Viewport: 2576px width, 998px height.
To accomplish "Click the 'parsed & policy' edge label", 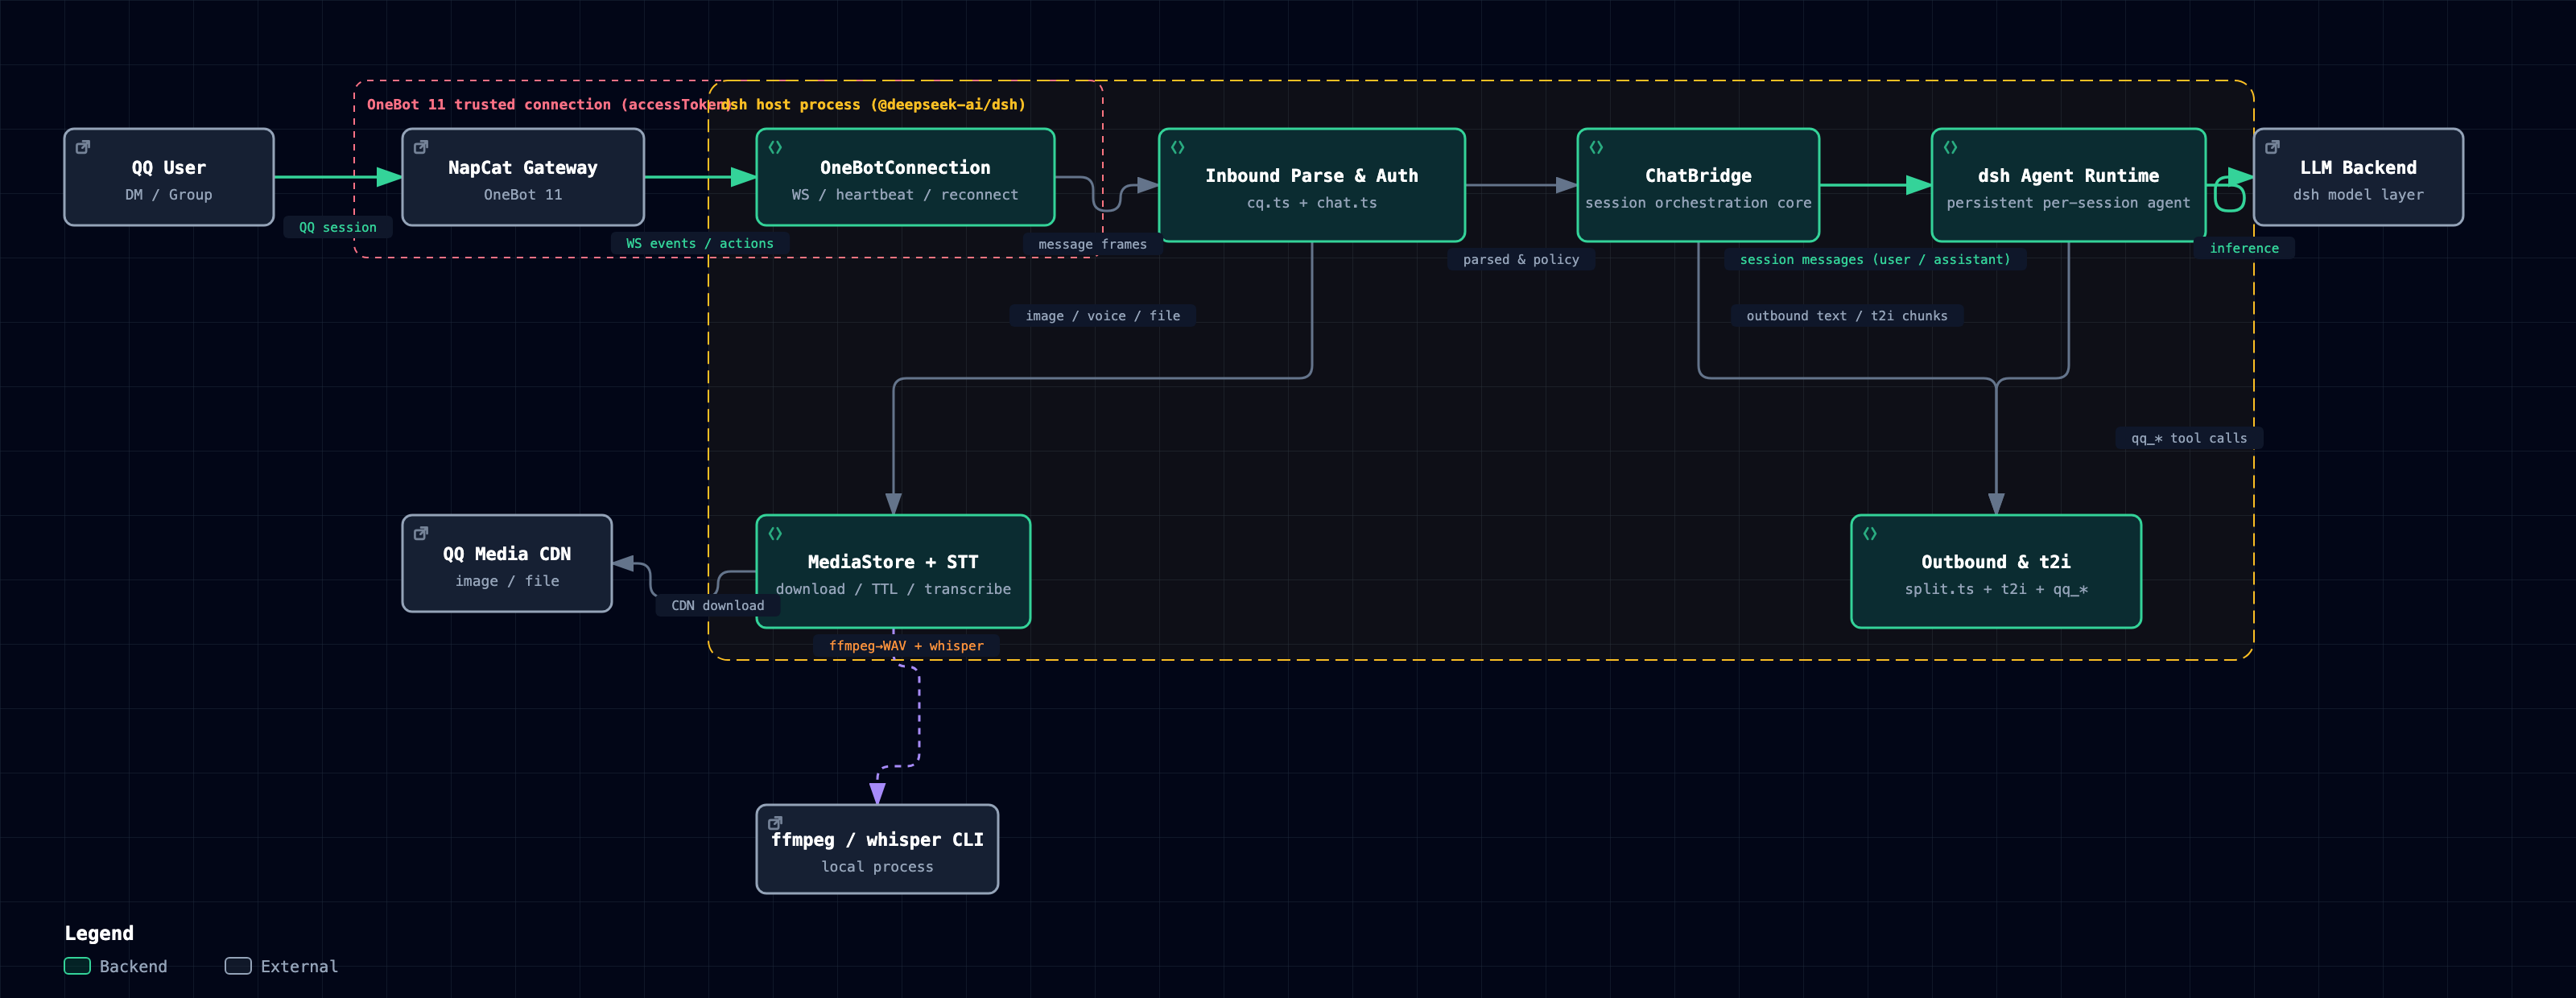I will [1521, 260].
